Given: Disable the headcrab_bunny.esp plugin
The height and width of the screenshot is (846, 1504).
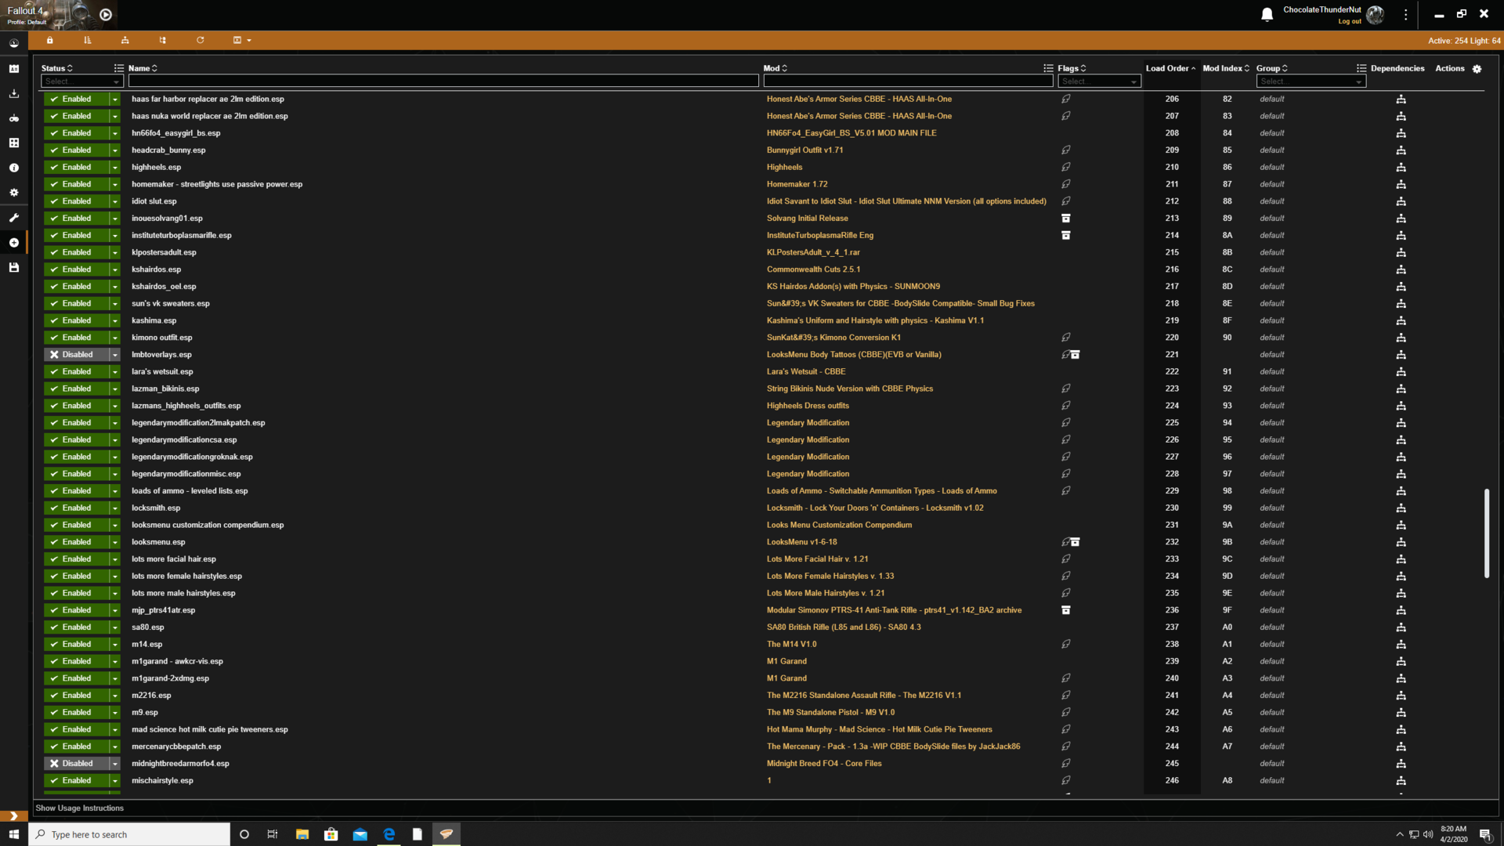Looking at the screenshot, I should [x=76, y=150].
